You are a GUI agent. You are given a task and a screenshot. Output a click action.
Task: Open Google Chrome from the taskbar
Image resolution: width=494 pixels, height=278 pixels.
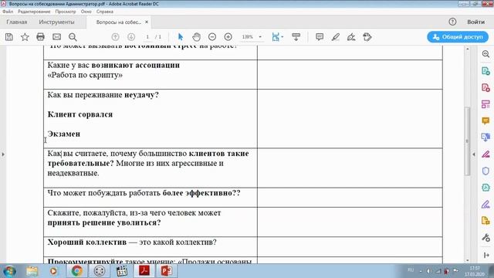[x=76, y=271]
